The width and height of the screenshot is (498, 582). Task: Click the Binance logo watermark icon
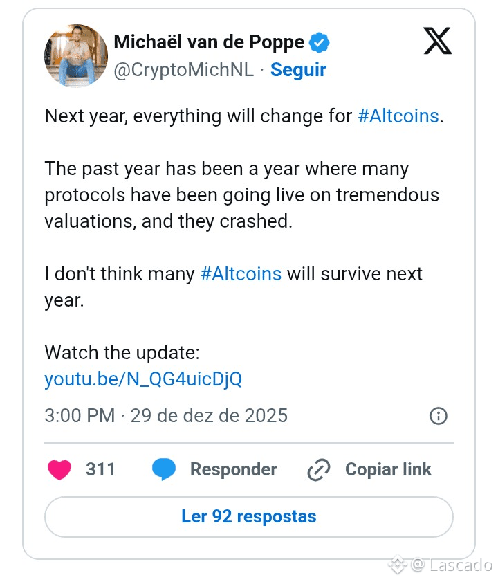point(397,565)
